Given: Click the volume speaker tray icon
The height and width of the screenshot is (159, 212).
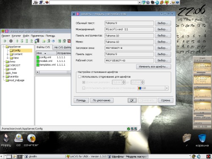Looking at the screenshot, I should 199,156.
